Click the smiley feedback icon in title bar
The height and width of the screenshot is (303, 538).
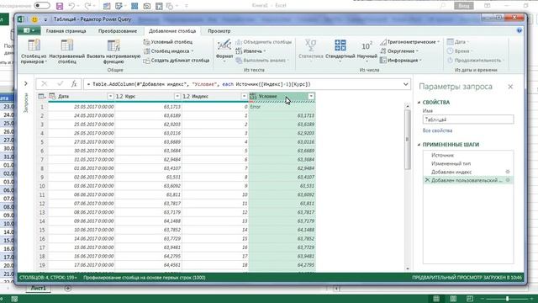coord(34,19)
